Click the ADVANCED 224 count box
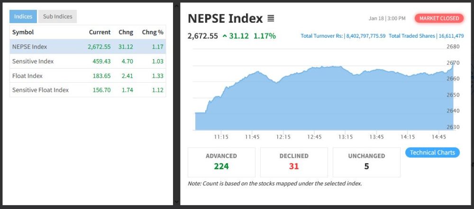474x209 pixels. pos(221,162)
